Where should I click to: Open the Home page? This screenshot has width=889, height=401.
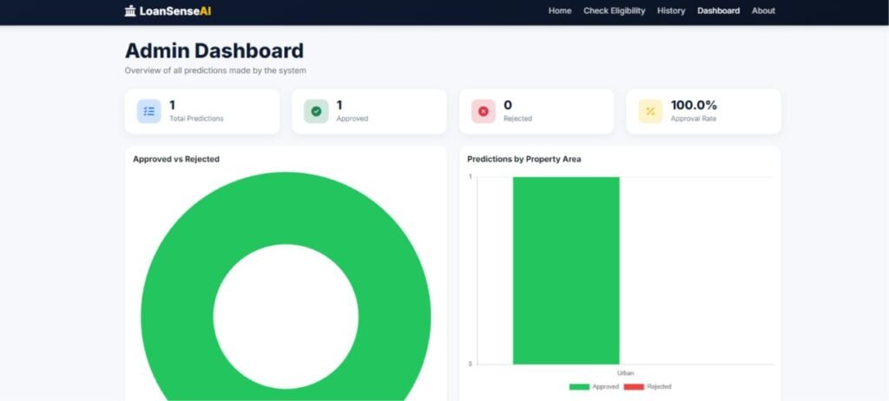[560, 10]
